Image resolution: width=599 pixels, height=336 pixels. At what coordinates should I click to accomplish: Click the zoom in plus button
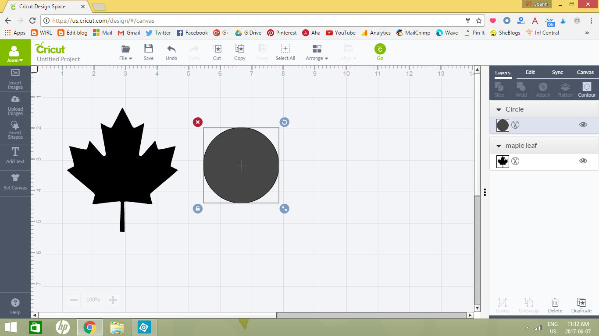113,300
